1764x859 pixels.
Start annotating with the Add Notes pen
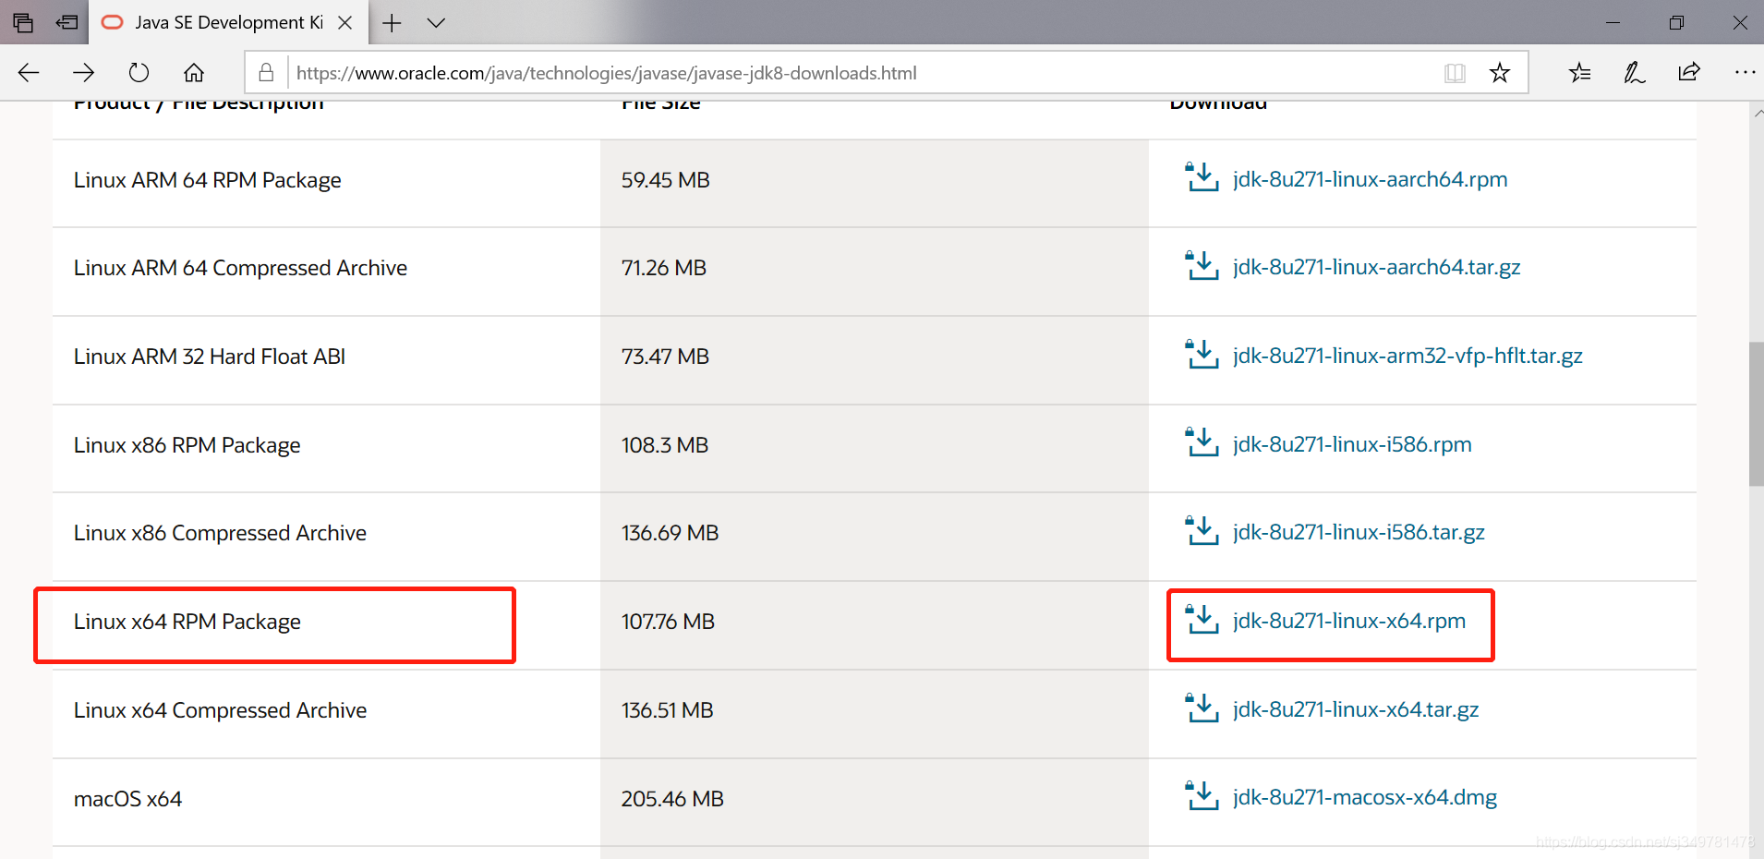click(1634, 72)
